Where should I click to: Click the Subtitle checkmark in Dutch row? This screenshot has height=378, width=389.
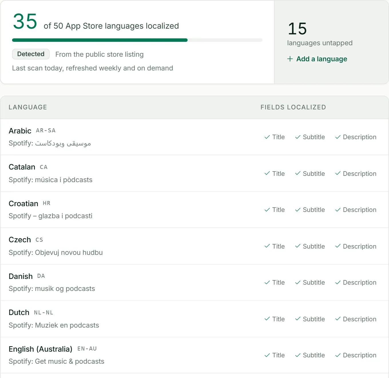pyautogui.click(x=298, y=319)
